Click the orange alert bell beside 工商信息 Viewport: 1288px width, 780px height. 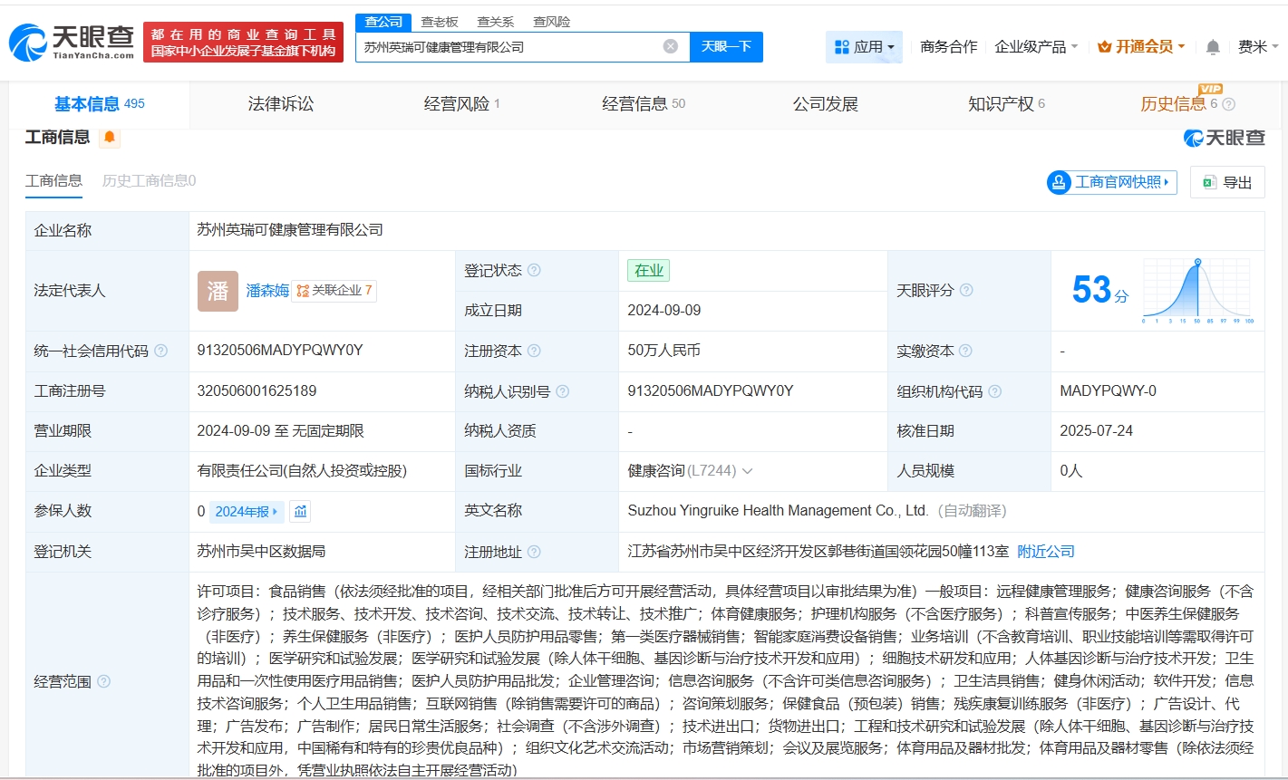[110, 138]
